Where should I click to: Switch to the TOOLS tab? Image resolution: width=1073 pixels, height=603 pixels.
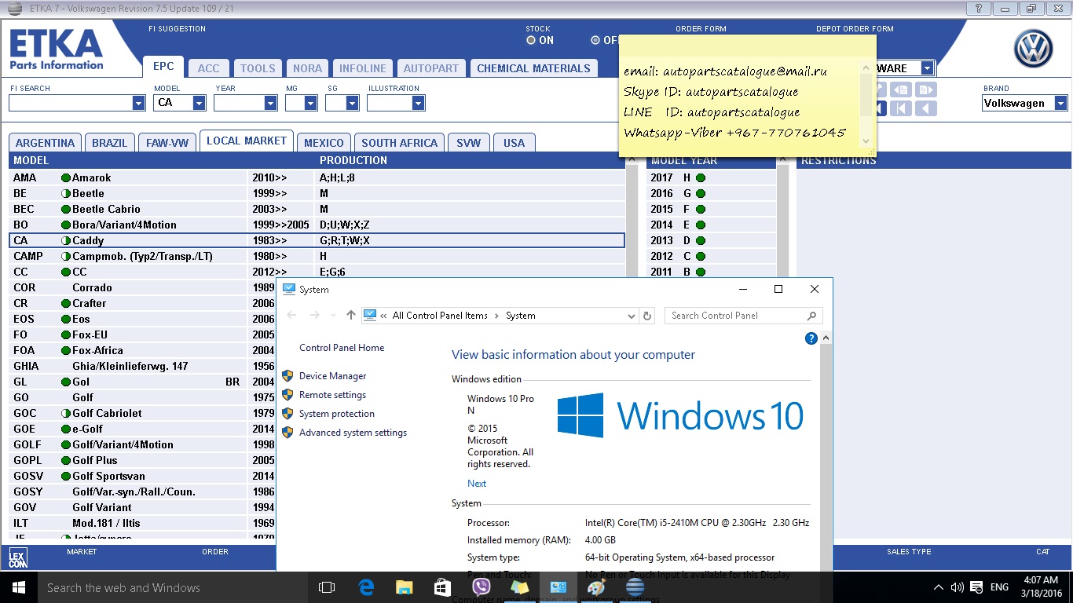click(x=258, y=68)
